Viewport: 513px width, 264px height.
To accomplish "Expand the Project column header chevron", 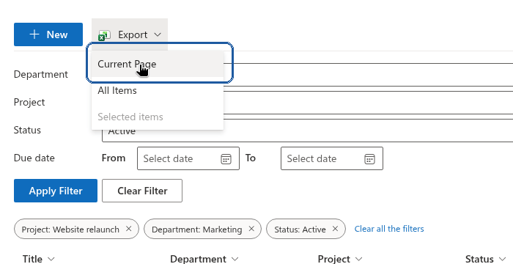I will [x=358, y=259].
